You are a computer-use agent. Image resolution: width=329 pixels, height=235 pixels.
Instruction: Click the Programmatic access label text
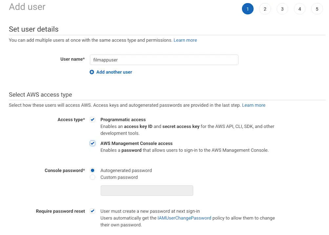click(123, 120)
